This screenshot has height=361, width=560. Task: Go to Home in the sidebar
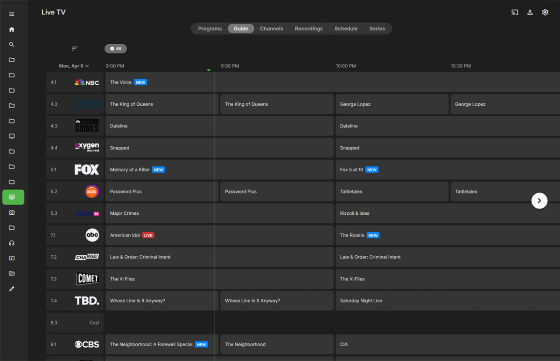[12, 29]
